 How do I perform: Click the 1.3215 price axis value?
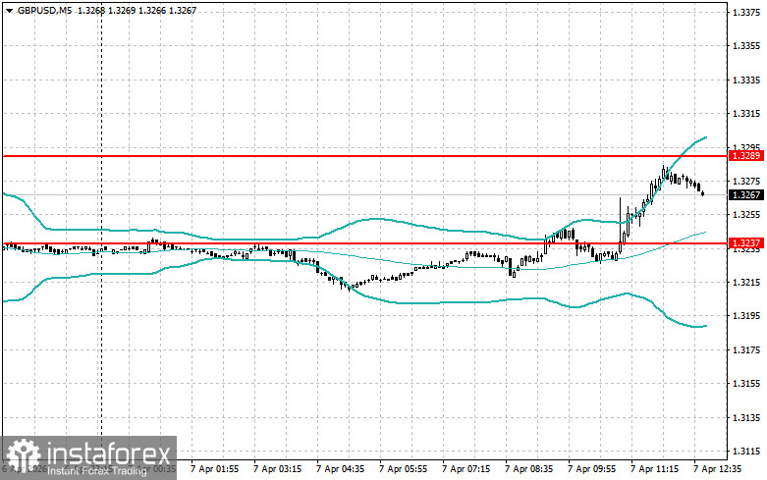(x=746, y=282)
